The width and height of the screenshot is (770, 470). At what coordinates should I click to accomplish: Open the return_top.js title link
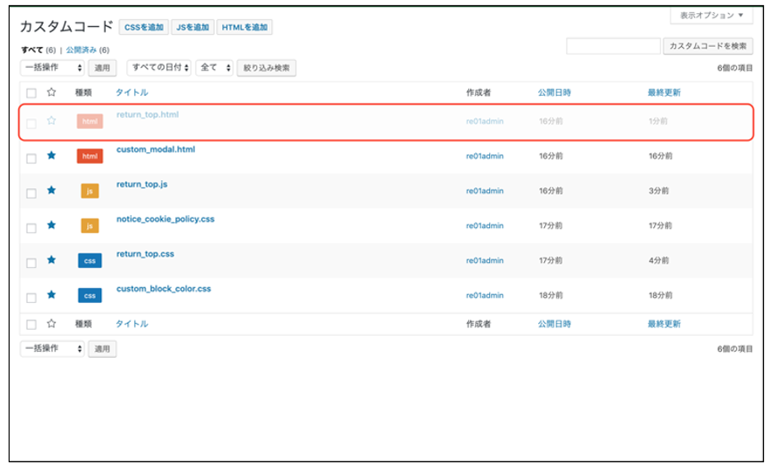point(144,185)
